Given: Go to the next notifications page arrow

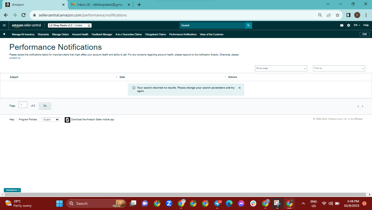Looking at the screenshot, I should click(363, 106).
